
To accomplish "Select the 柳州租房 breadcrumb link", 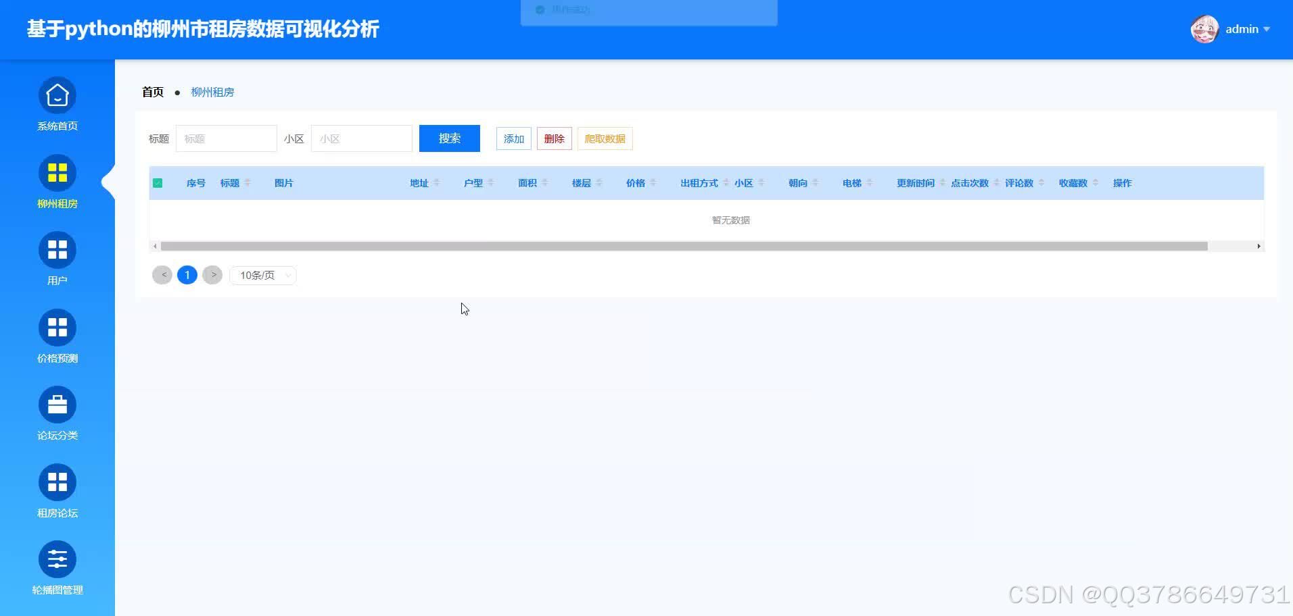I will pyautogui.click(x=212, y=92).
